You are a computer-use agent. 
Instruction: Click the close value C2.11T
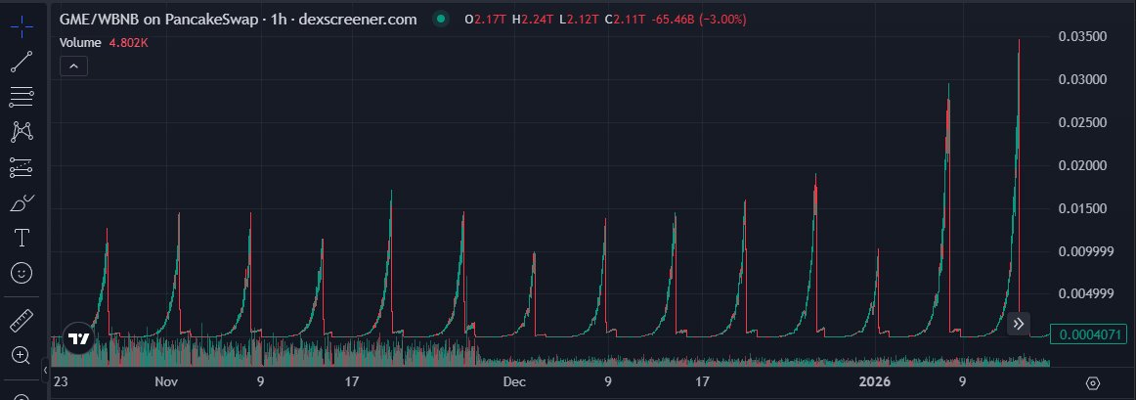[625, 20]
